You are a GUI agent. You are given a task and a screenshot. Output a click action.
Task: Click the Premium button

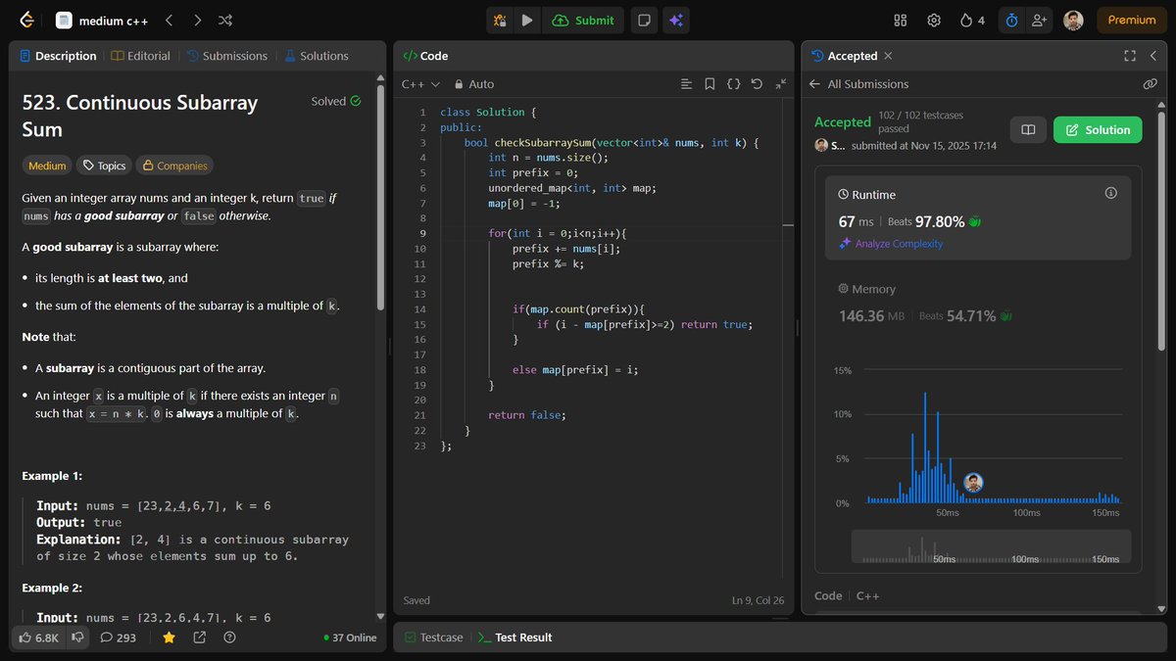click(1132, 20)
